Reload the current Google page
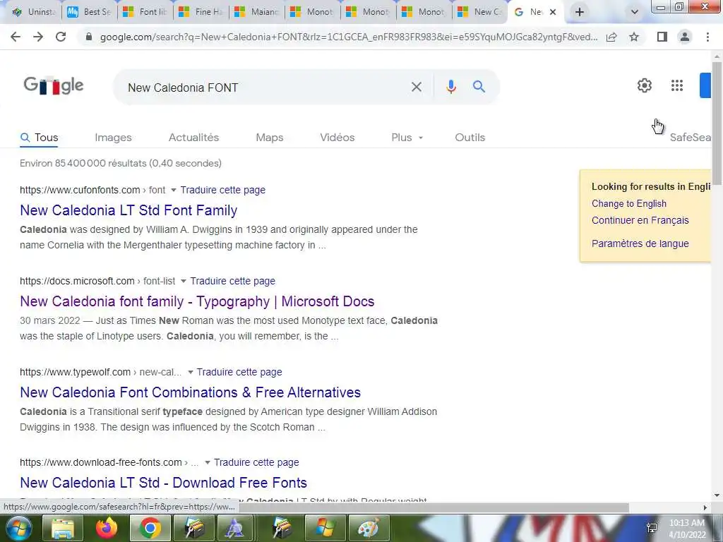The image size is (723, 542). 61,37
